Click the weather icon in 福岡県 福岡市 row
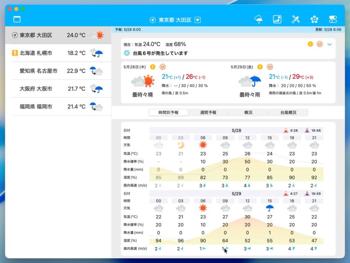This screenshot has height=263, width=350. [96, 107]
